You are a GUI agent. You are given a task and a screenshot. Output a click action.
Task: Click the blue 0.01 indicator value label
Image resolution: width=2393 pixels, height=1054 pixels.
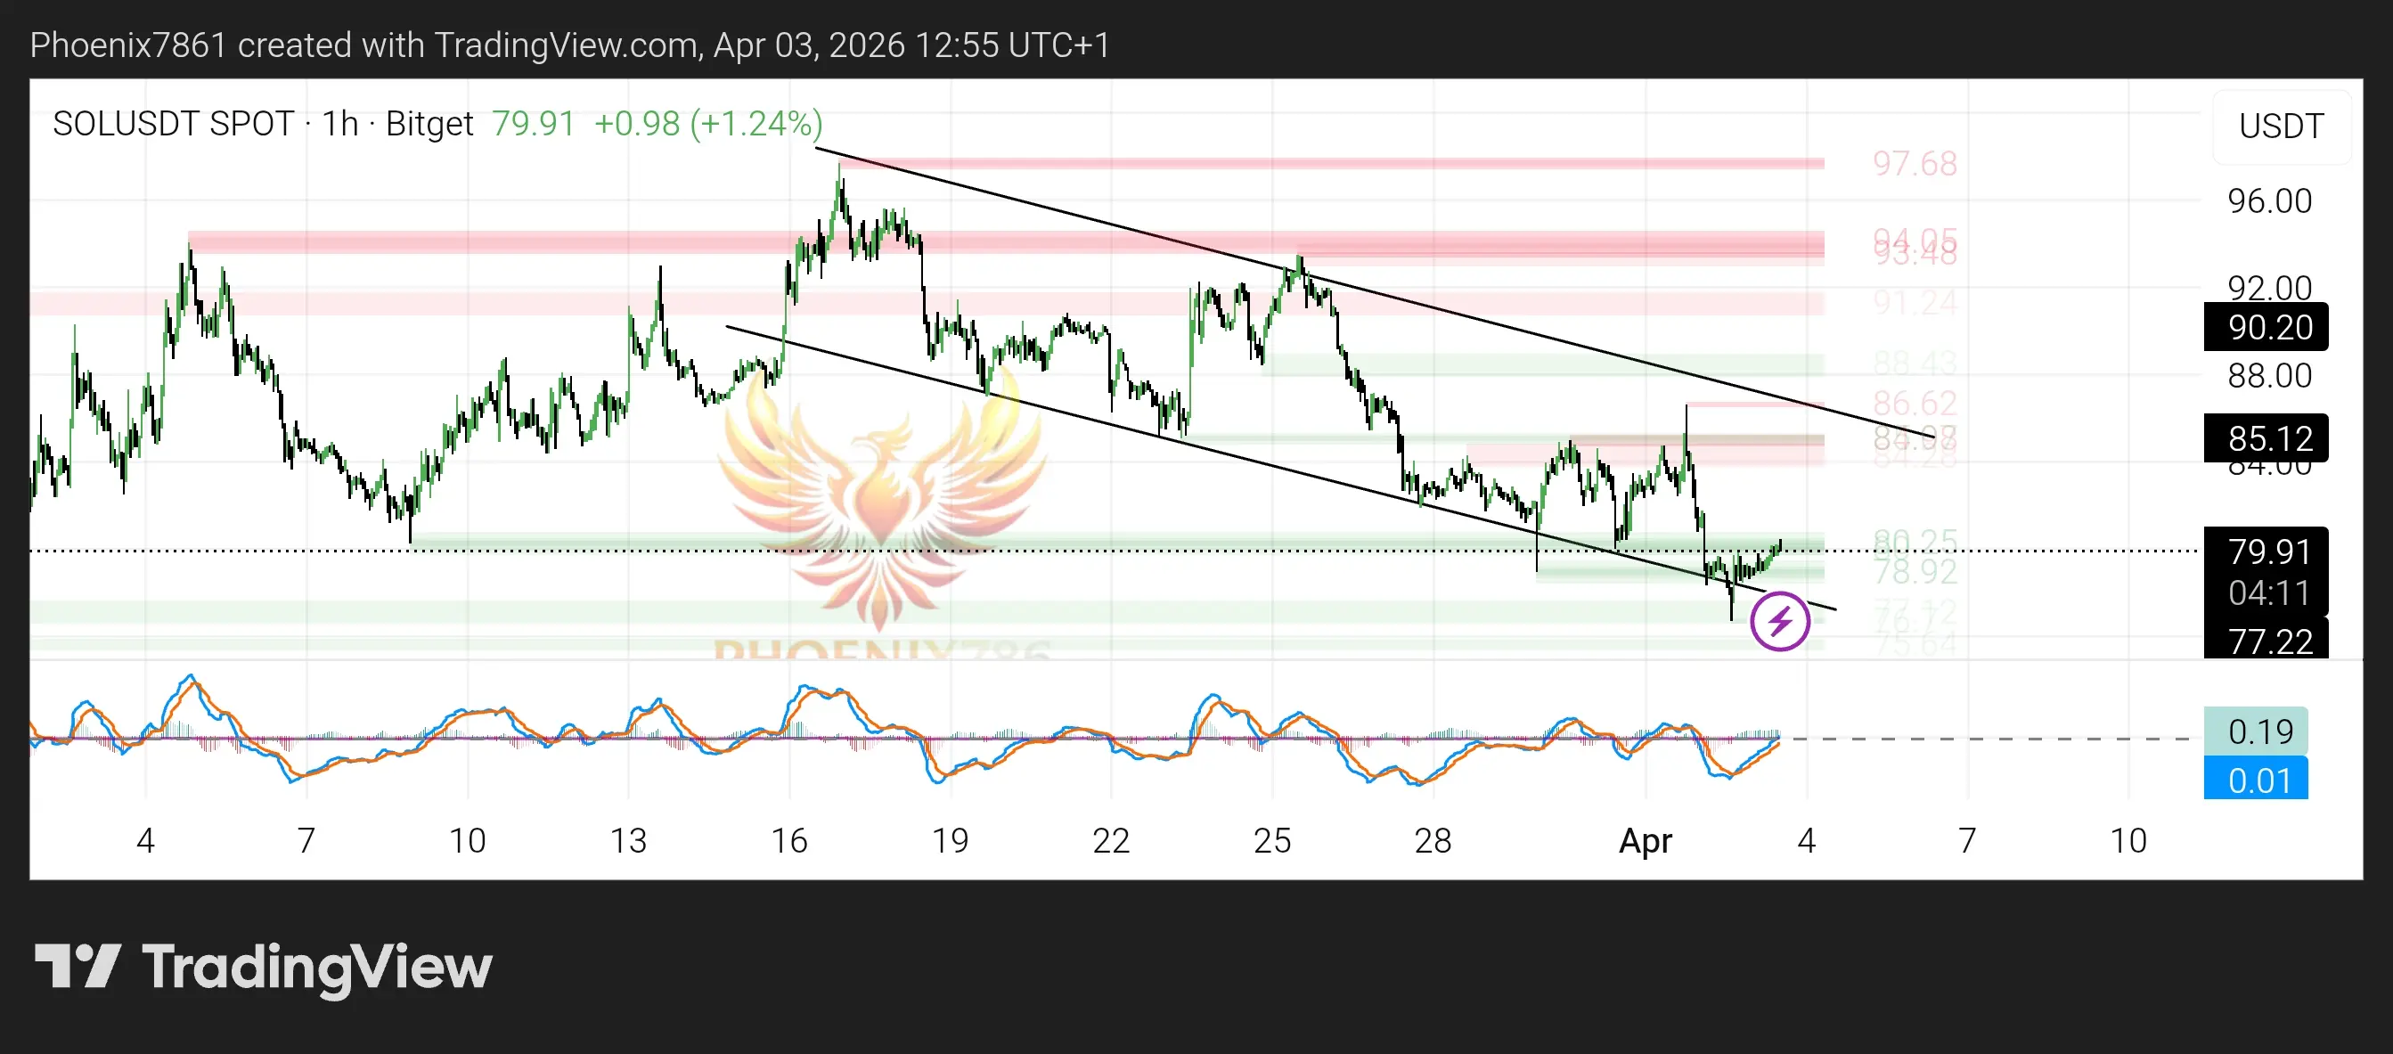pyautogui.click(x=2256, y=780)
